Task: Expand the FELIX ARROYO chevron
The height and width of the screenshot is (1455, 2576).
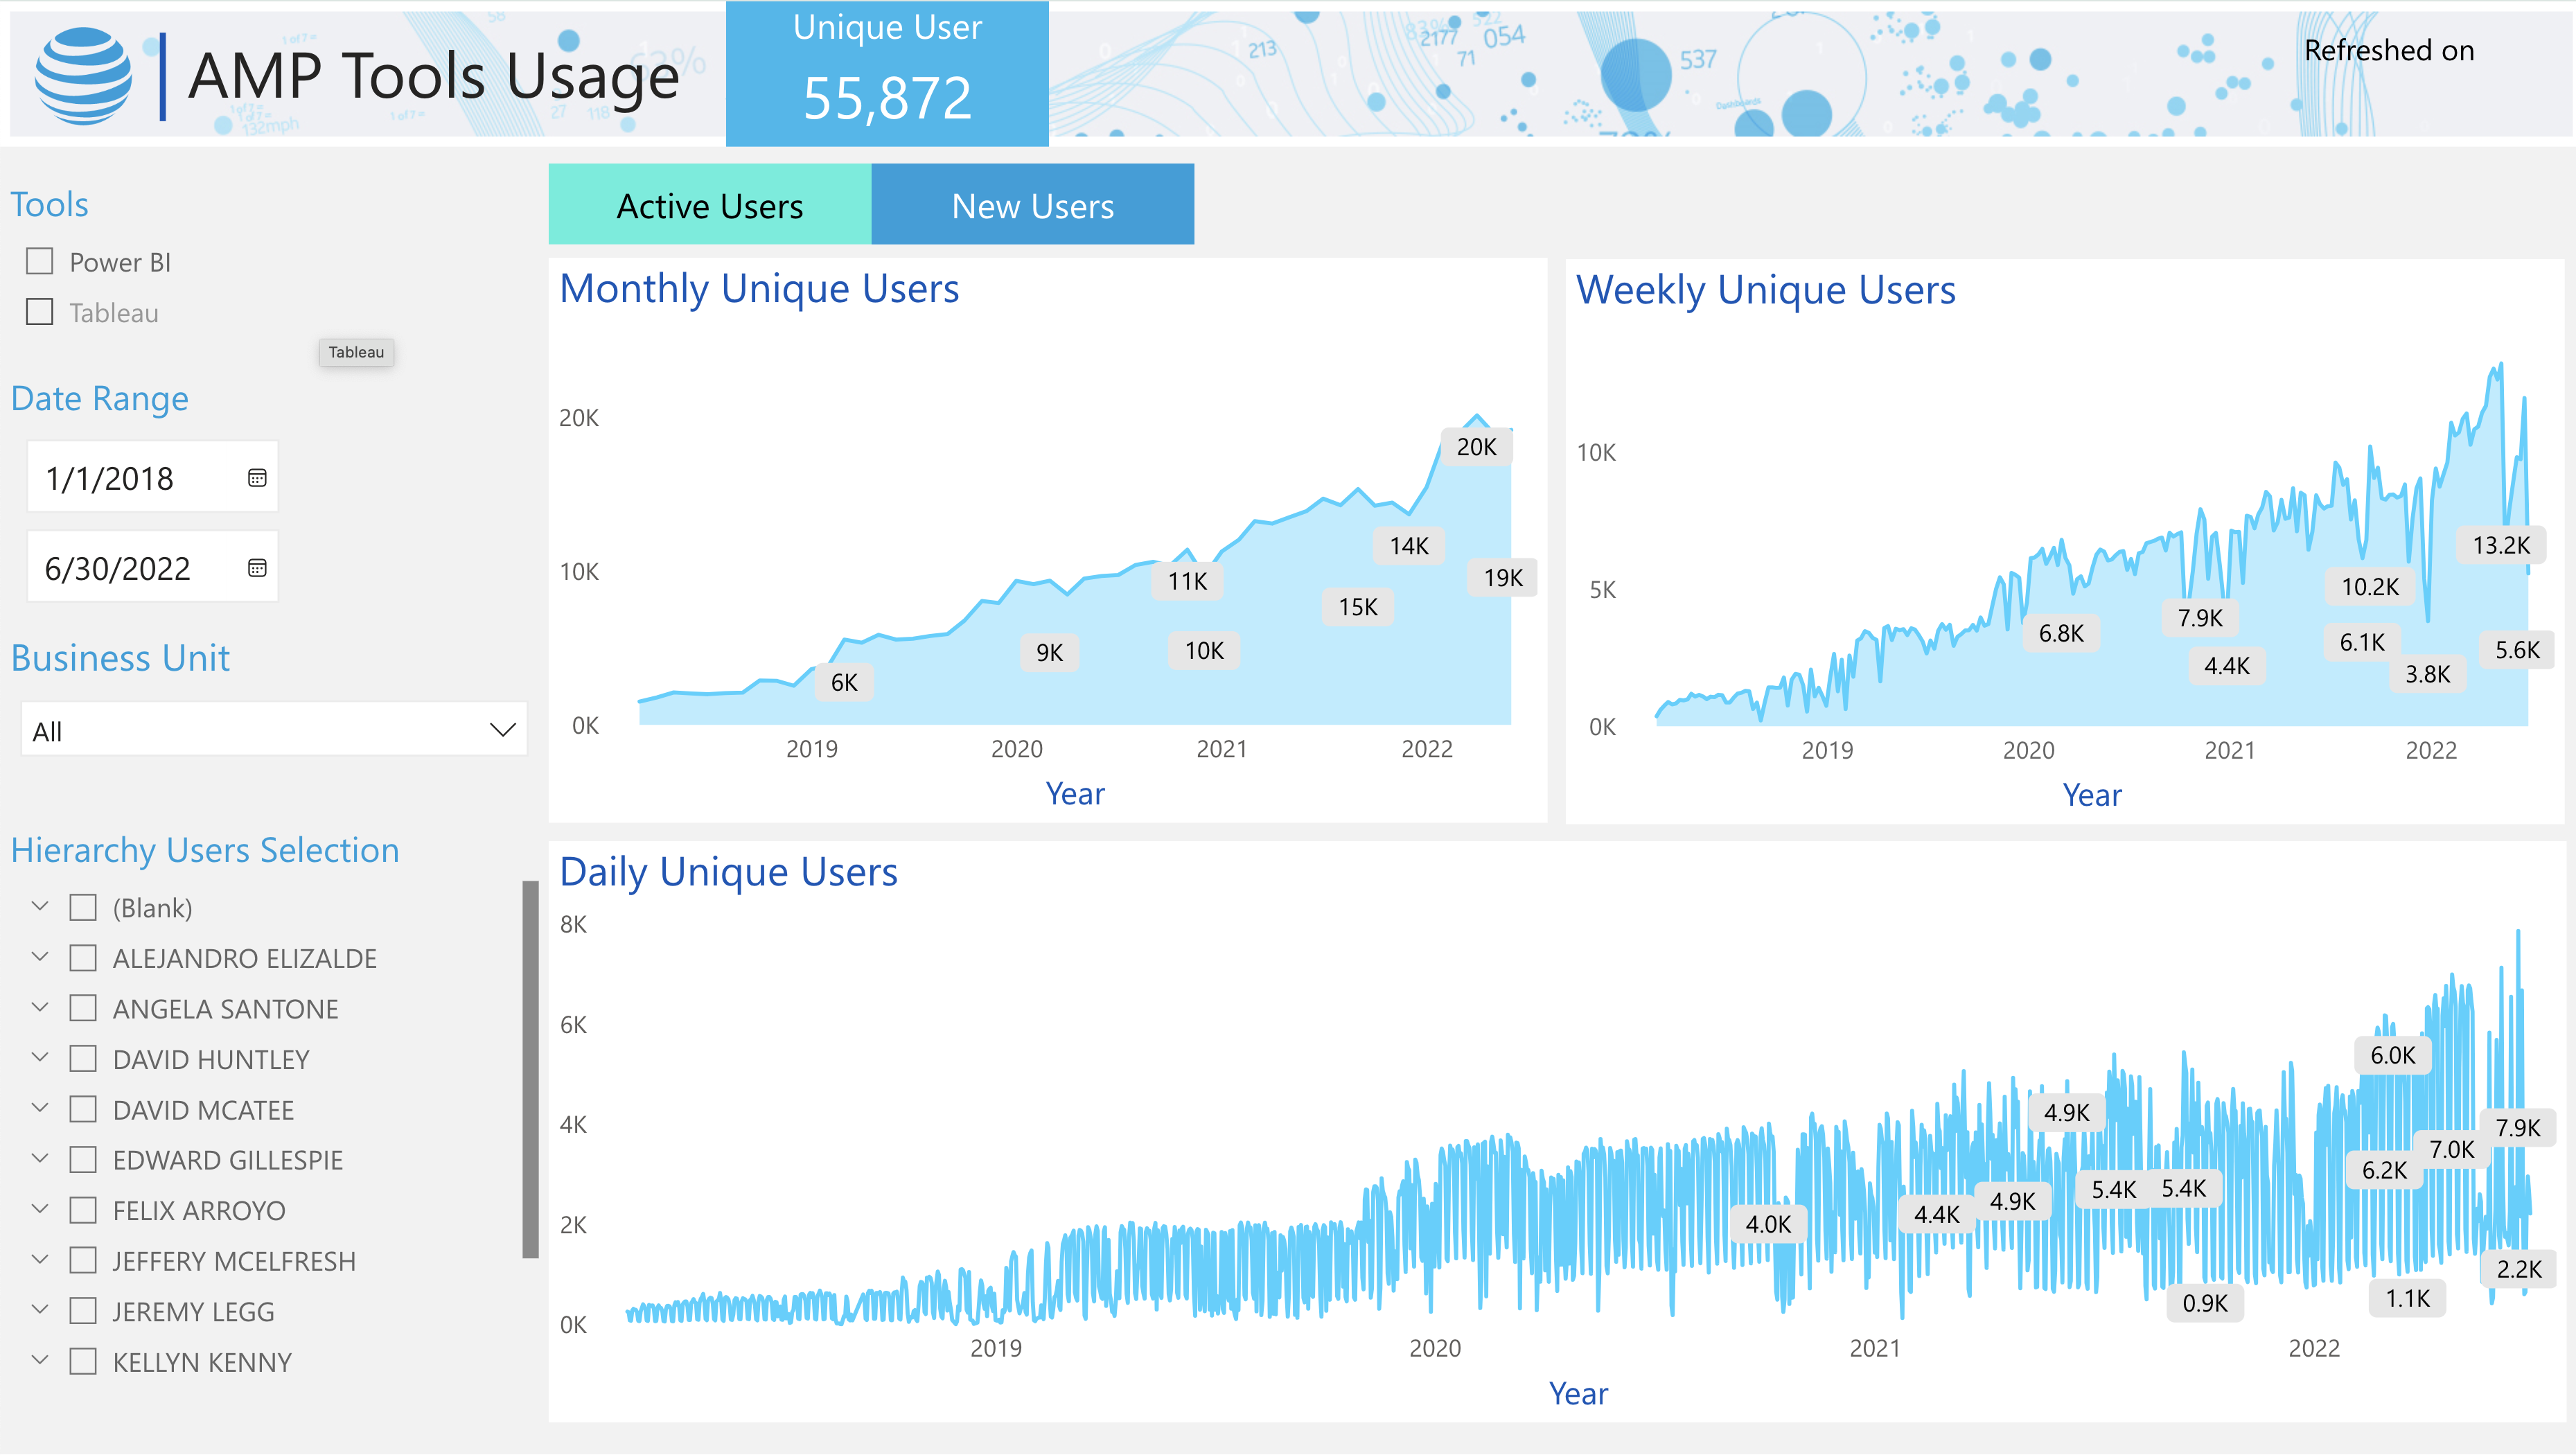Action: 40,1209
